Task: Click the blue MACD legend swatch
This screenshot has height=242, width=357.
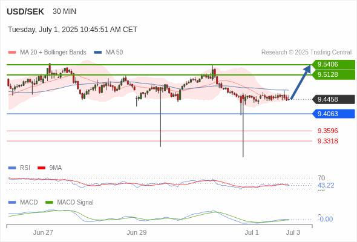Action: (x=12, y=202)
